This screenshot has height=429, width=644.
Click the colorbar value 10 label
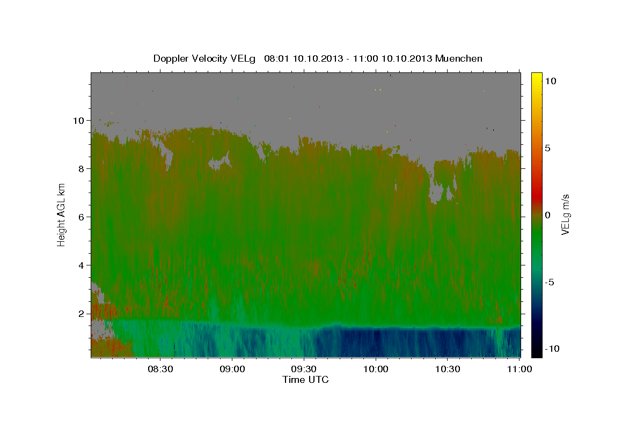tap(550, 80)
